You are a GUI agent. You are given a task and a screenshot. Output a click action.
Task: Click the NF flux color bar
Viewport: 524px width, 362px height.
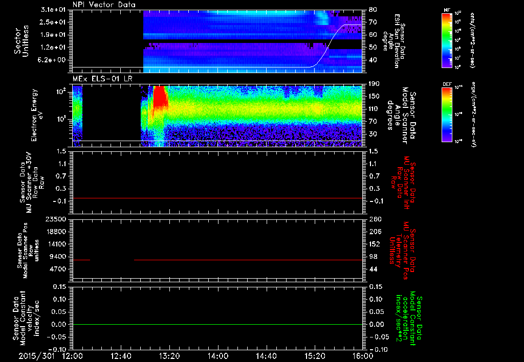pos(447,40)
